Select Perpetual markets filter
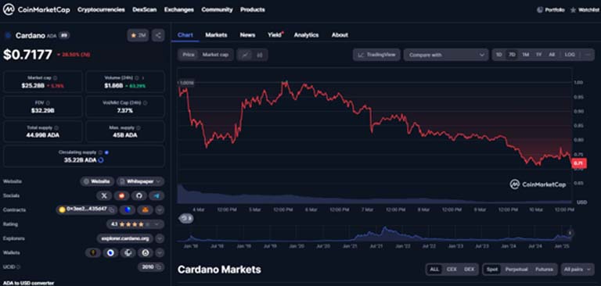601x286 pixels. pos(516,270)
